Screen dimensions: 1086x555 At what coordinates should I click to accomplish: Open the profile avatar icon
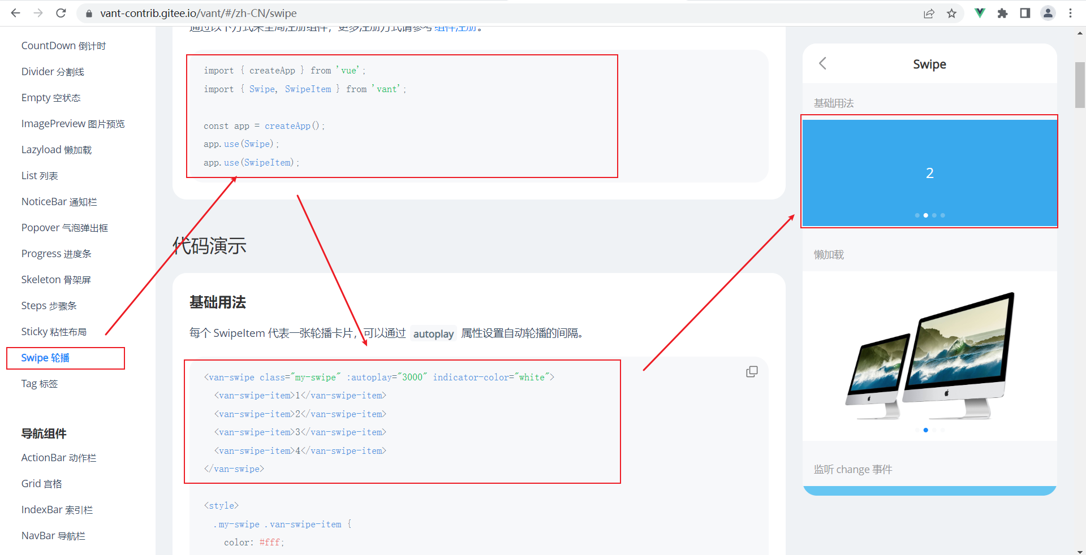click(x=1048, y=13)
